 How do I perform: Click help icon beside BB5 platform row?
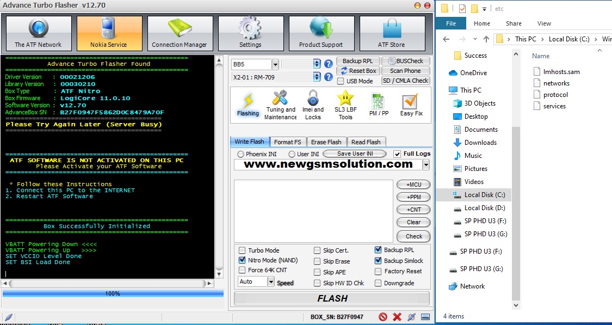tap(329, 64)
